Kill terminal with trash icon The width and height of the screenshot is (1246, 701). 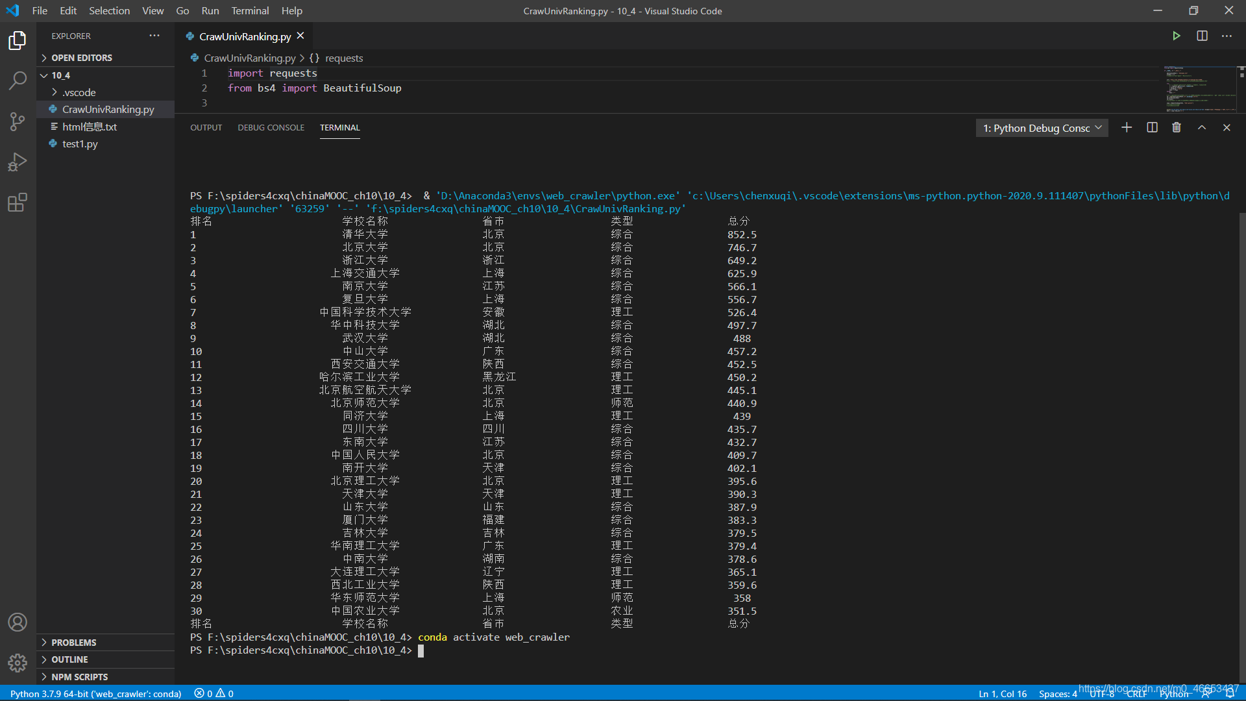(x=1177, y=128)
